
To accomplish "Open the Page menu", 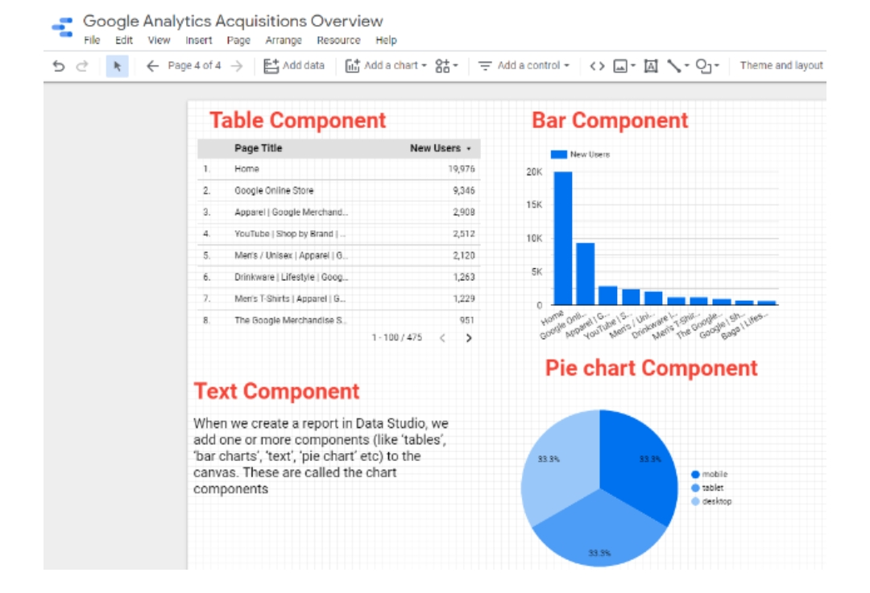I will pos(238,40).
